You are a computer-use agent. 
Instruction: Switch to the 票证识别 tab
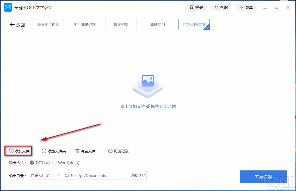(157, 24)
